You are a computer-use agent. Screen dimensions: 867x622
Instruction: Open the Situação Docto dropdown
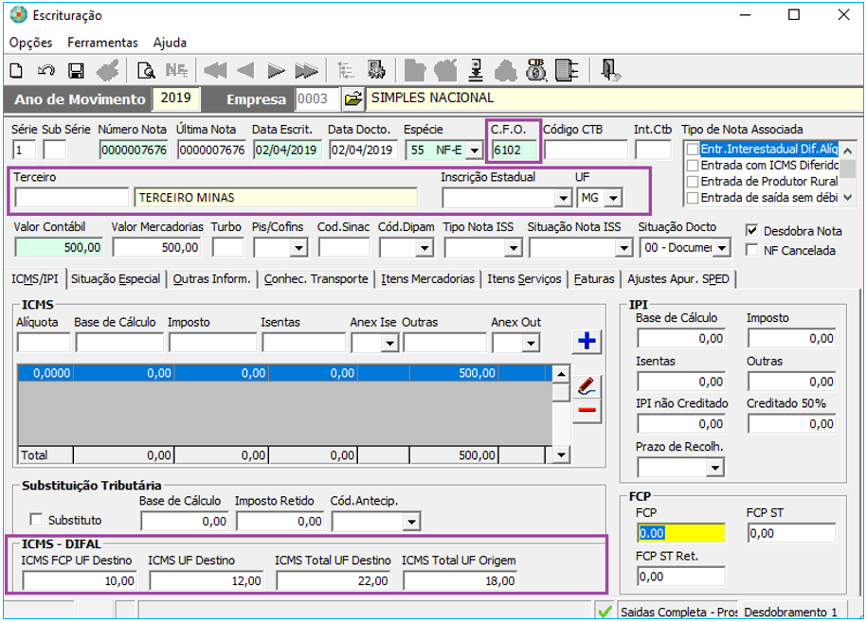click(x=722, y=248)
